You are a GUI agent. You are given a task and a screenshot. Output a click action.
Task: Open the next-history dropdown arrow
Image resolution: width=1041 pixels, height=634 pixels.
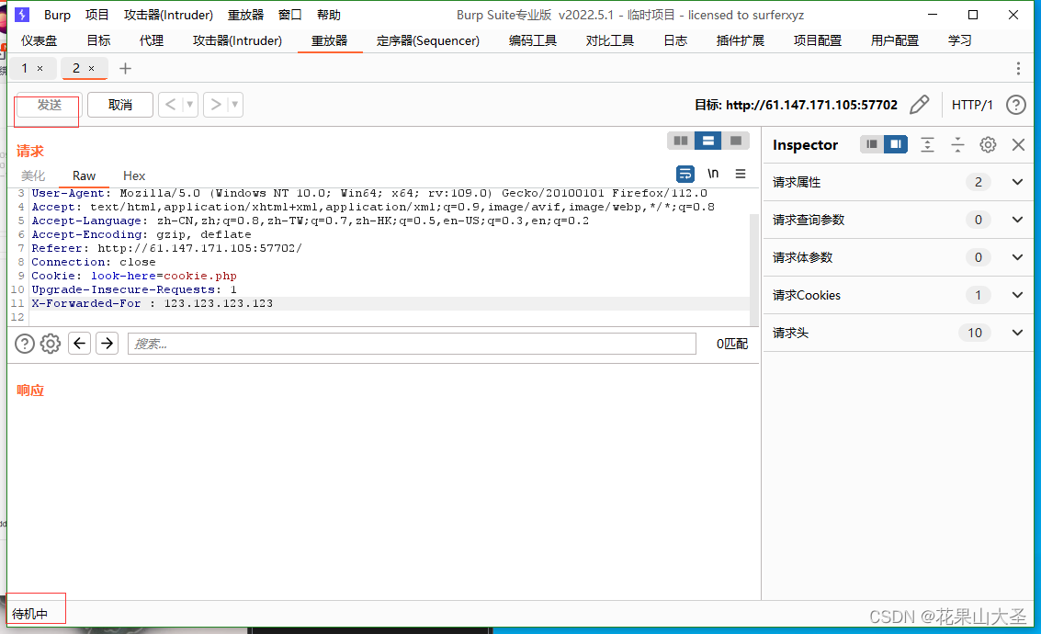[x=234, y=104]
